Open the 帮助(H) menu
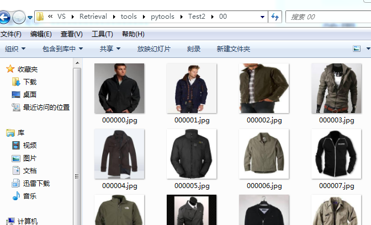The height and width of the screenshot is (225, 371). coord(133,34)
